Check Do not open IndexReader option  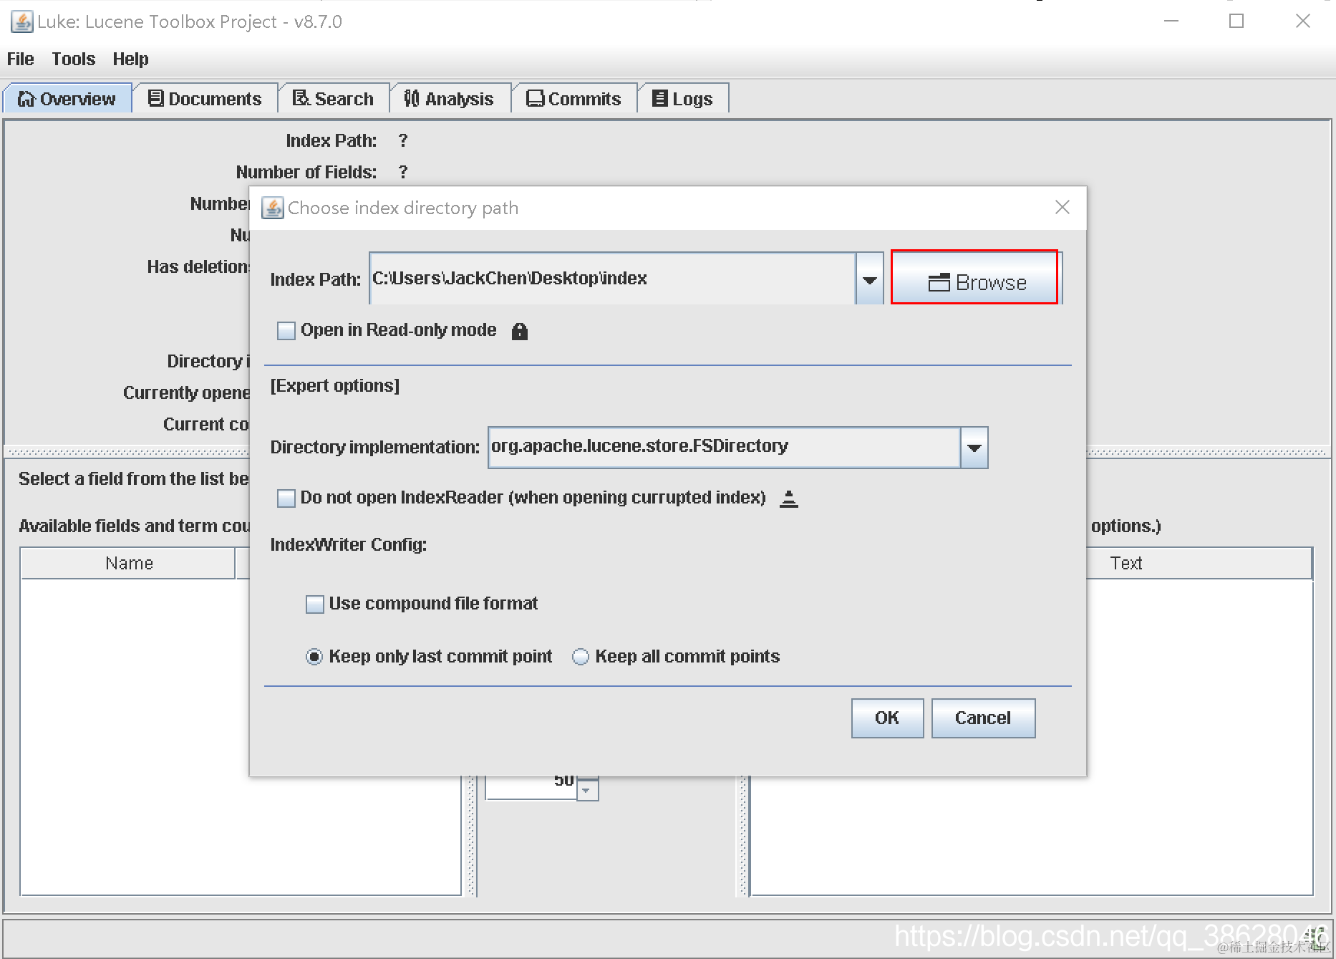click(x=286, y=498)
